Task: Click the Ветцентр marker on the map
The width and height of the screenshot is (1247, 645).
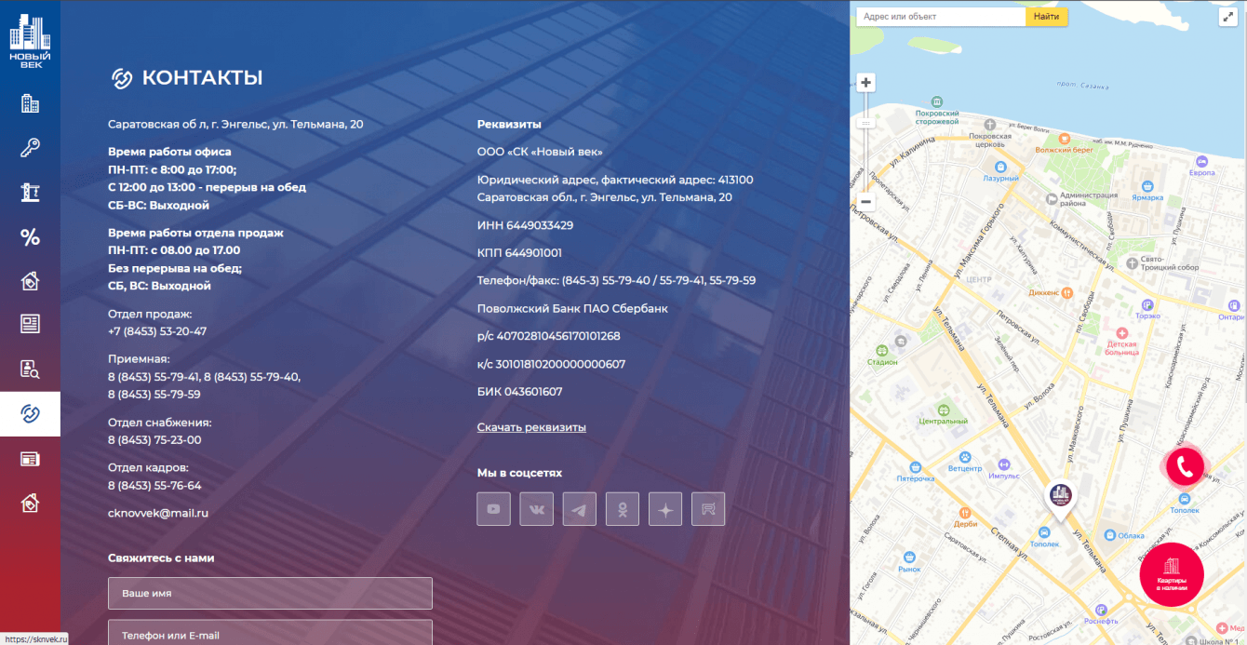Action: (x=965, y=463)
